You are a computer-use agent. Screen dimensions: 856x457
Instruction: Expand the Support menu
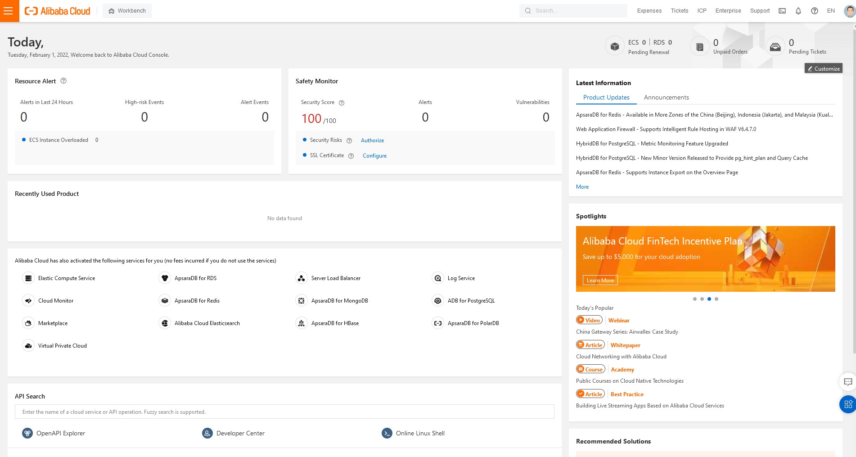(760, 11)
